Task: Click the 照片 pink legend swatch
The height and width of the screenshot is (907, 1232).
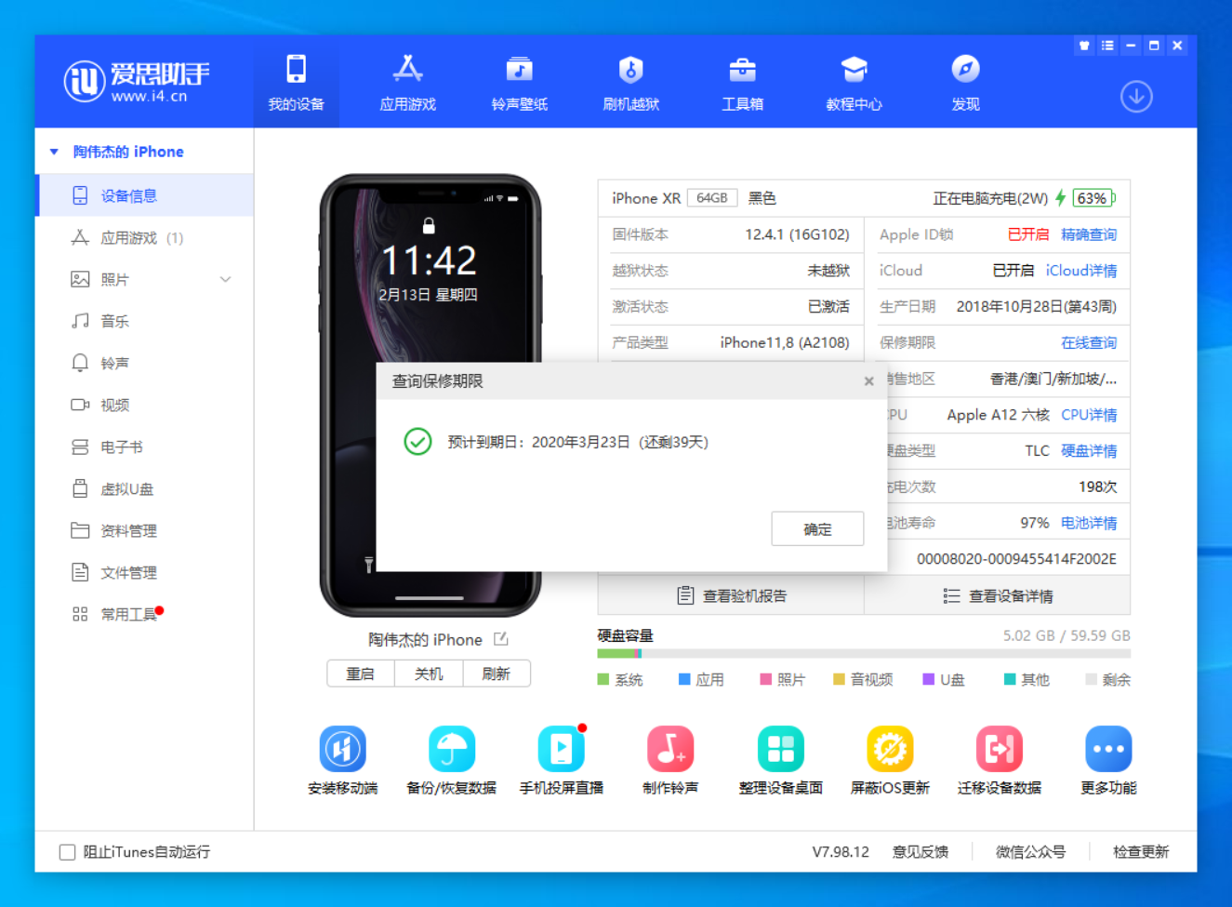Action: coord(766,680)
